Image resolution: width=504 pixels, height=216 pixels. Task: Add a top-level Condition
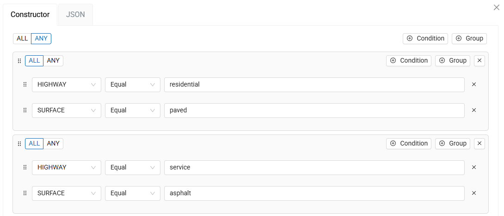click(425, 38)
